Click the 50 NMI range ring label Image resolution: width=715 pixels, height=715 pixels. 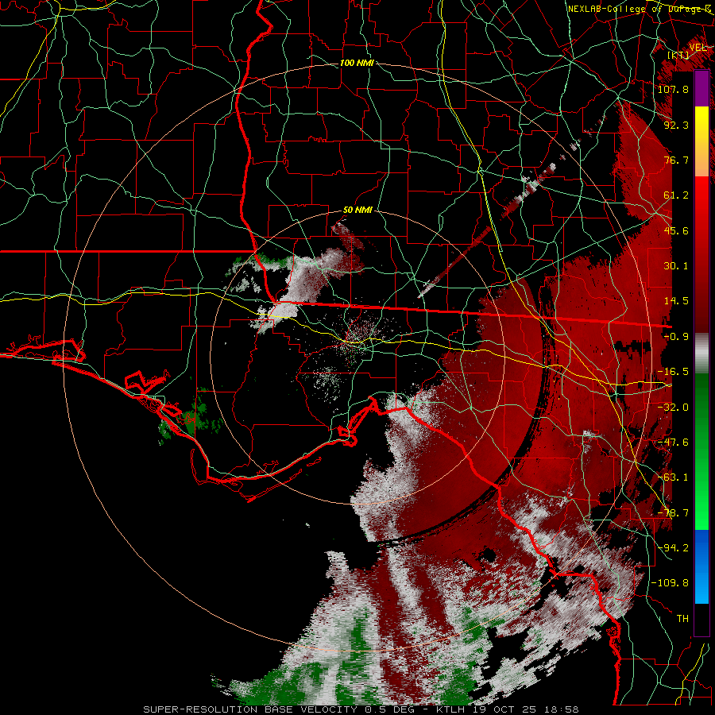[357, 211]
